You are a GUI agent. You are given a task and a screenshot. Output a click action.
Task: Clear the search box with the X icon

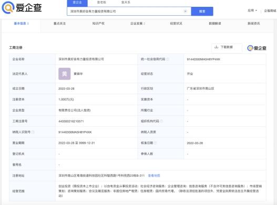[x=186, y=12]
